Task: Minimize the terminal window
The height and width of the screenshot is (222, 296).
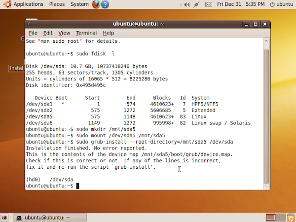Action: pyautogui.click(x=246, y=24)
